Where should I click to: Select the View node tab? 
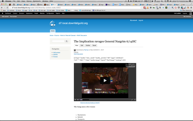pyautogui.click(x=77, y=45)
